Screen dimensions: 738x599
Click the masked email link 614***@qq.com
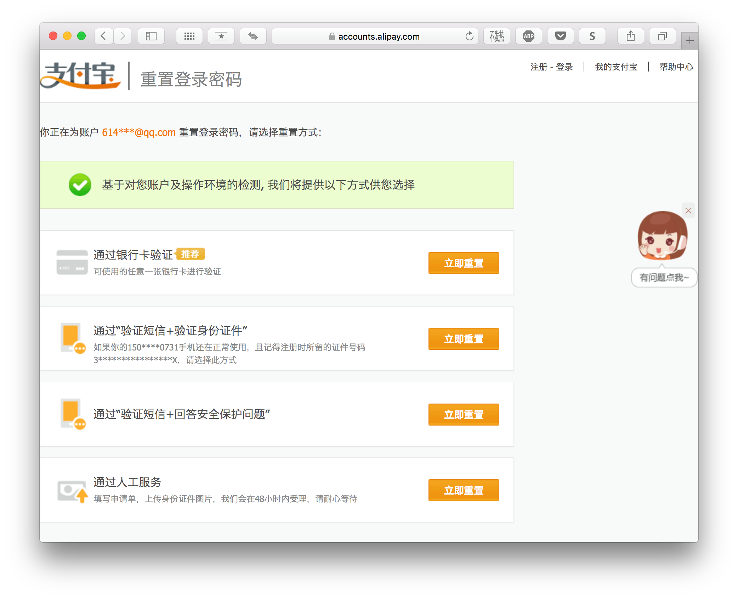pyautogui.click(x=138, y=132)
